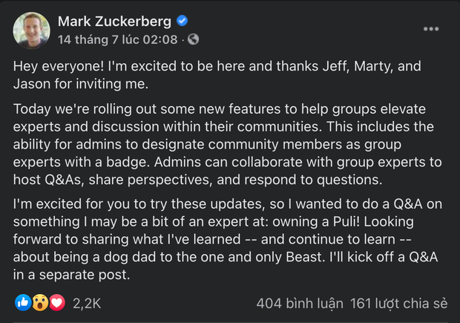
Task: Open the 2,2K reactions list
Action: point(87,303)
